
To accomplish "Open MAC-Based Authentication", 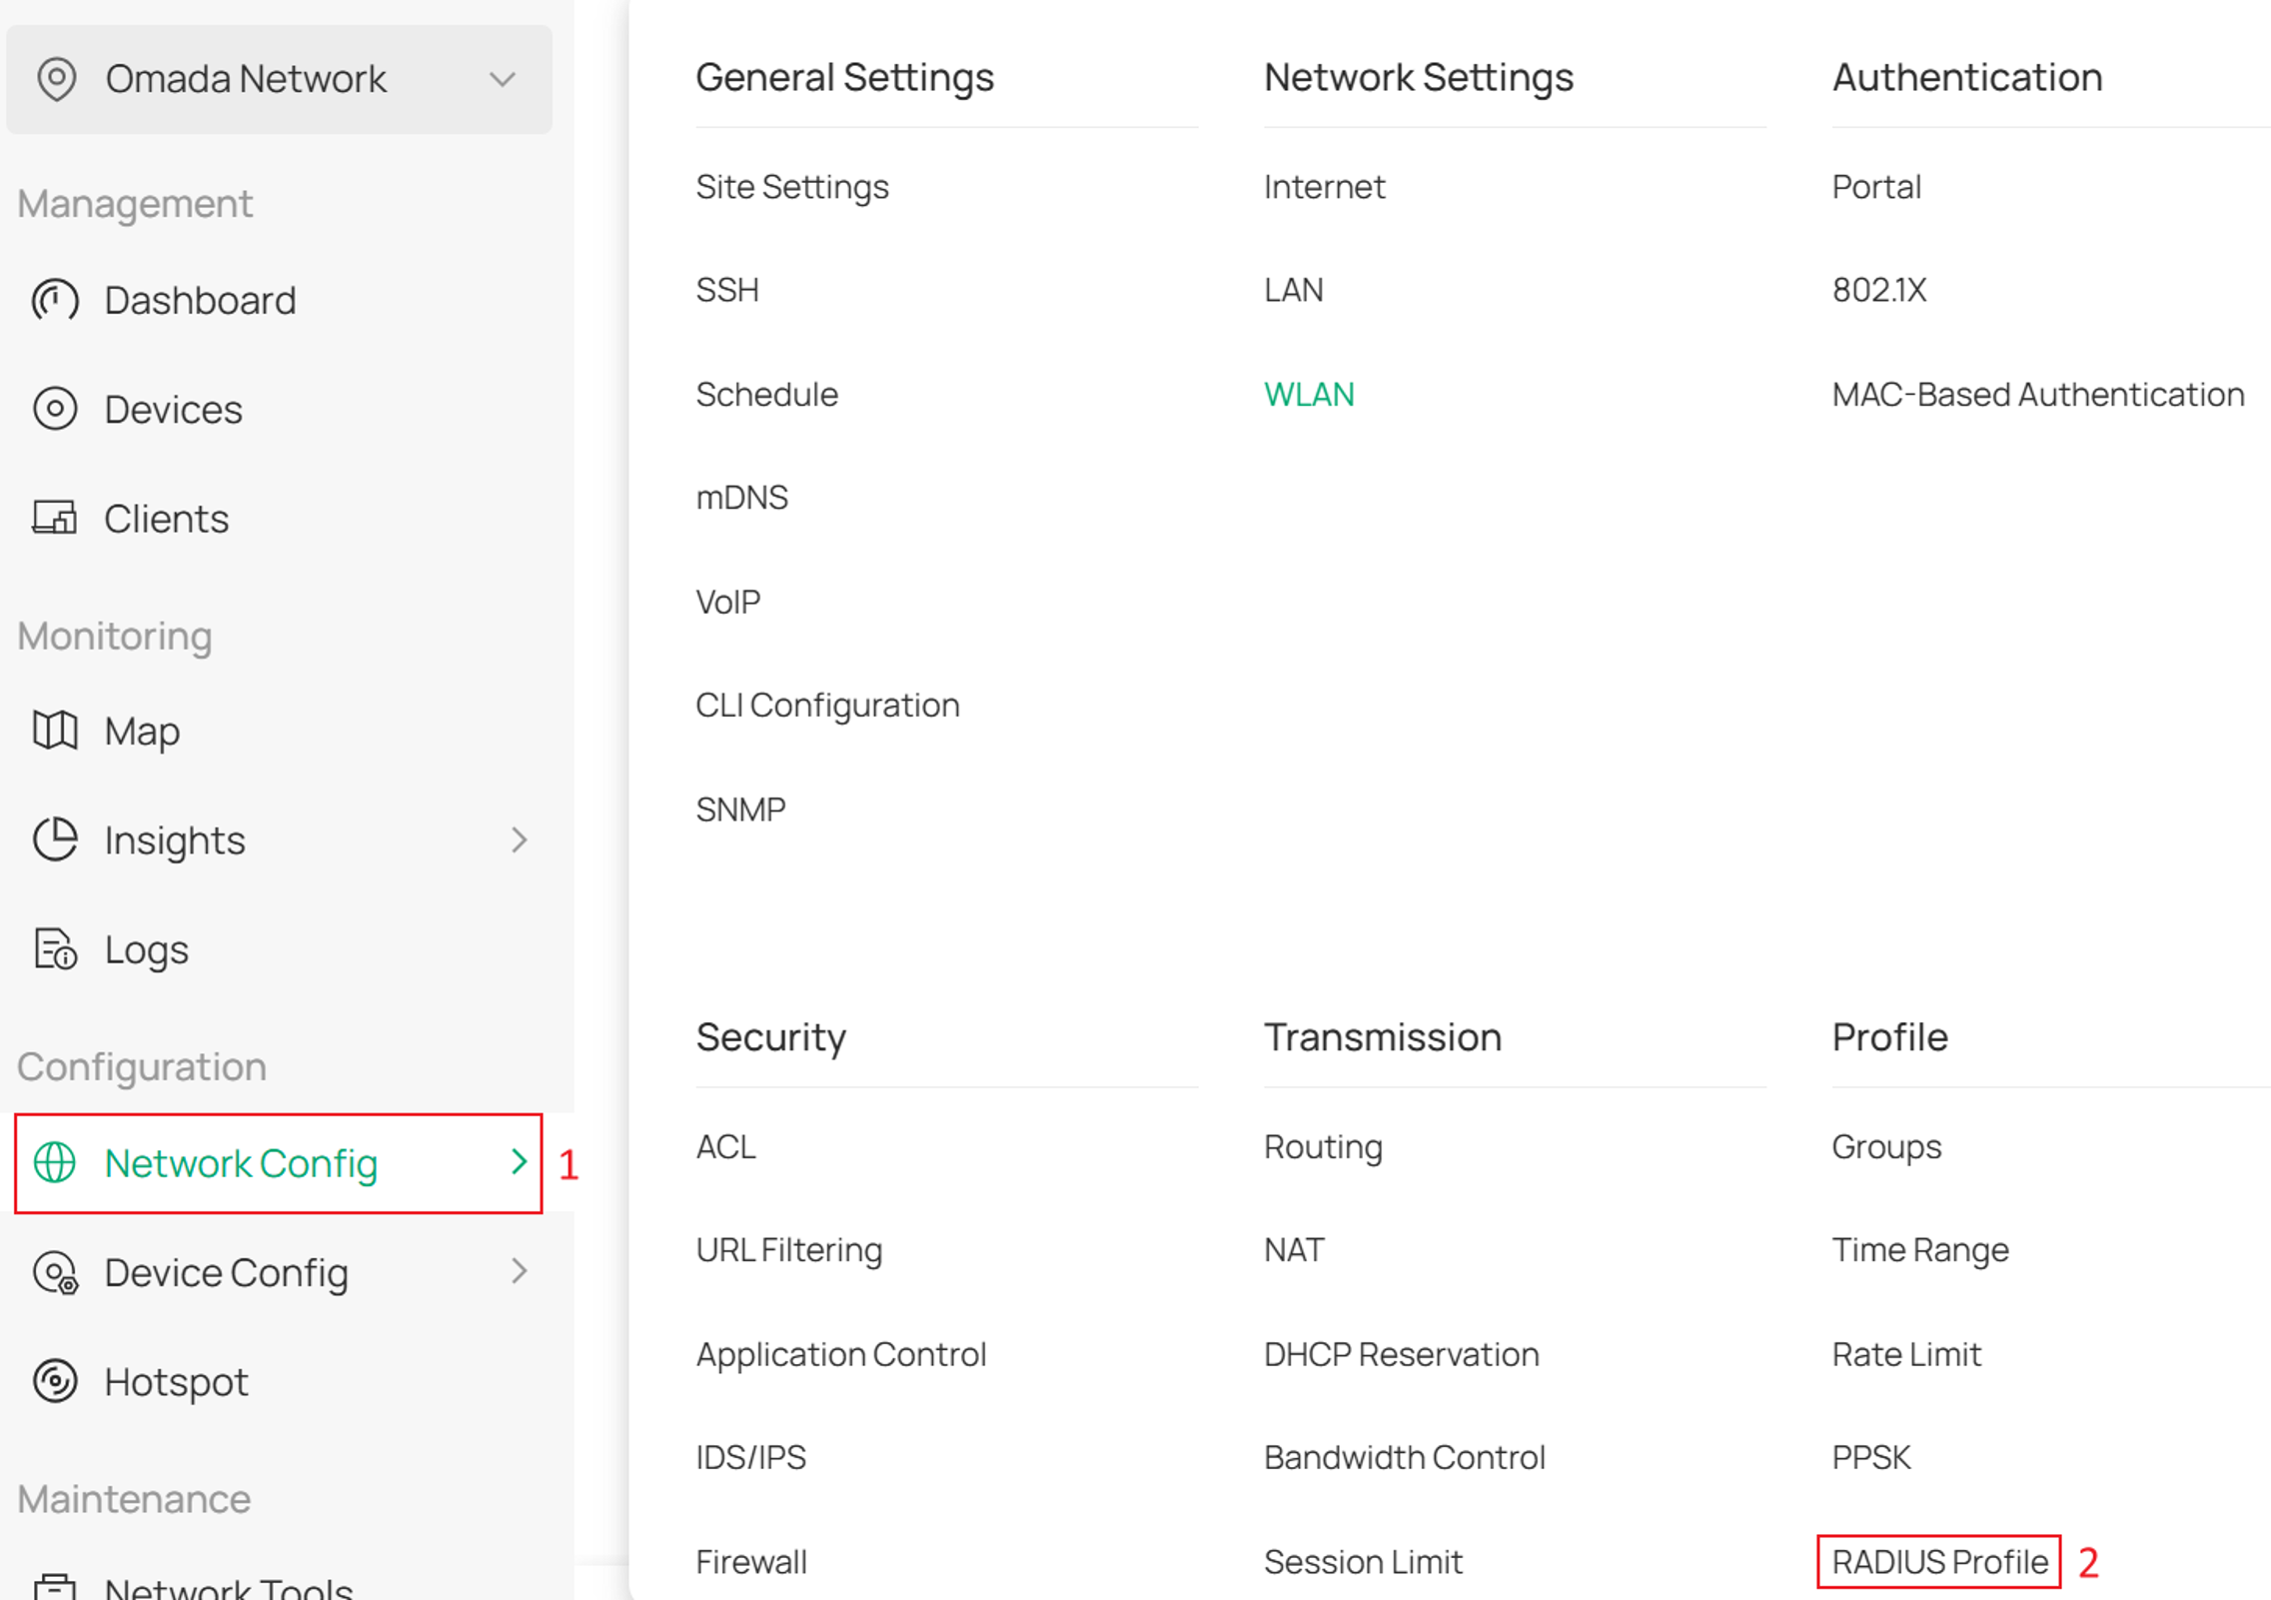I will 2037,394.
